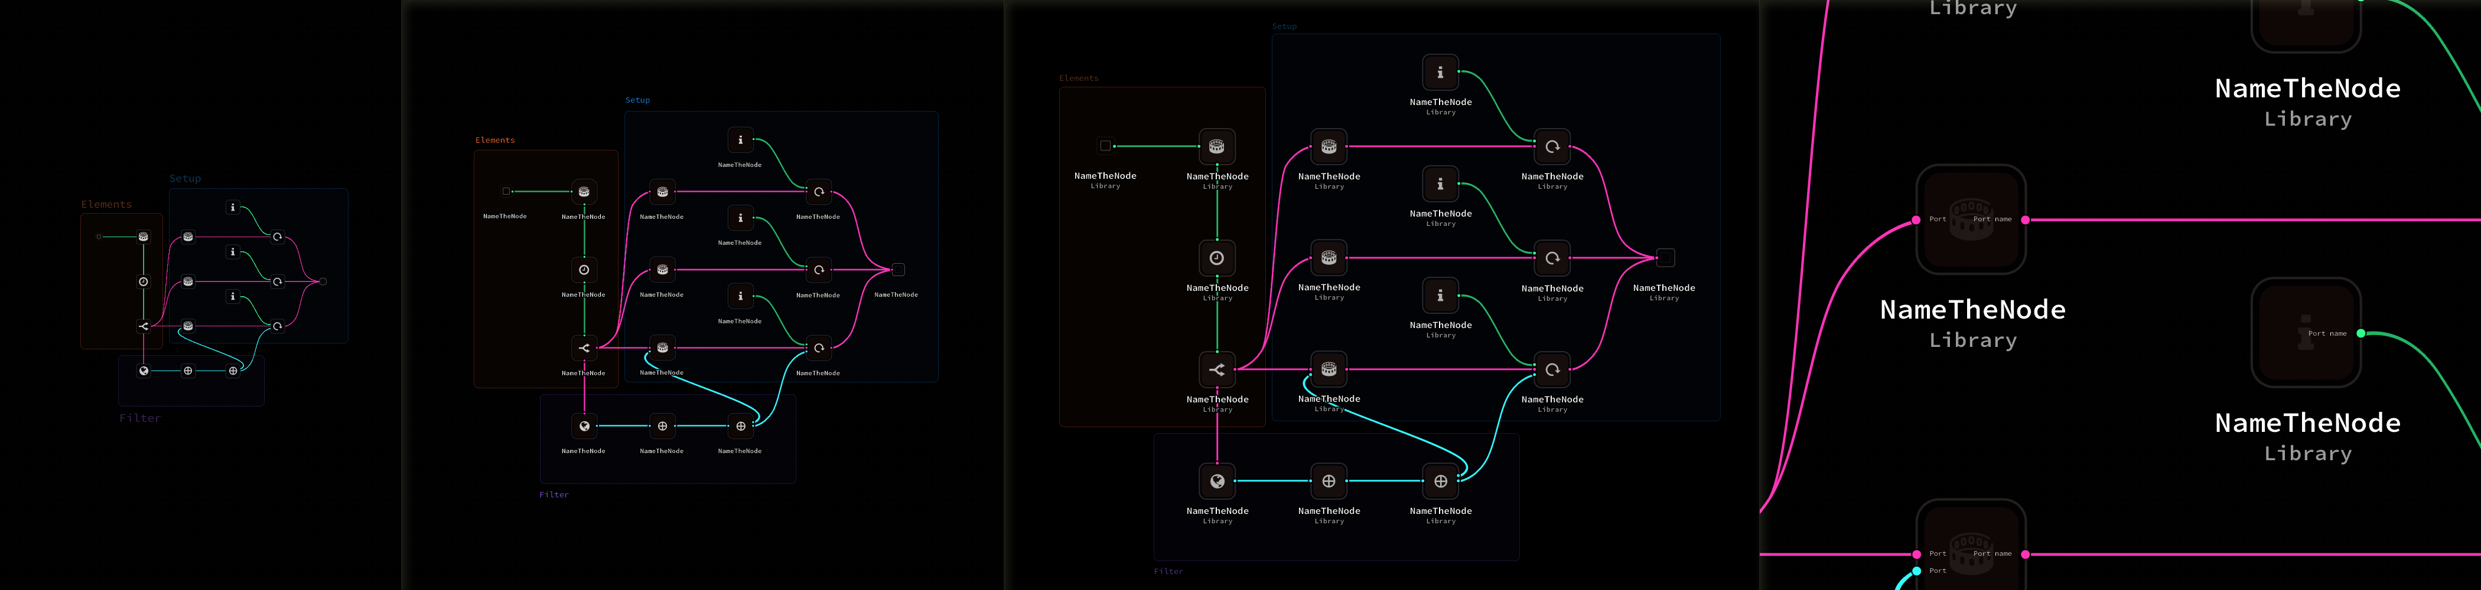
Task: Click the cyan port at the close-up view's bottom edge
Action: pos(1917,571)
